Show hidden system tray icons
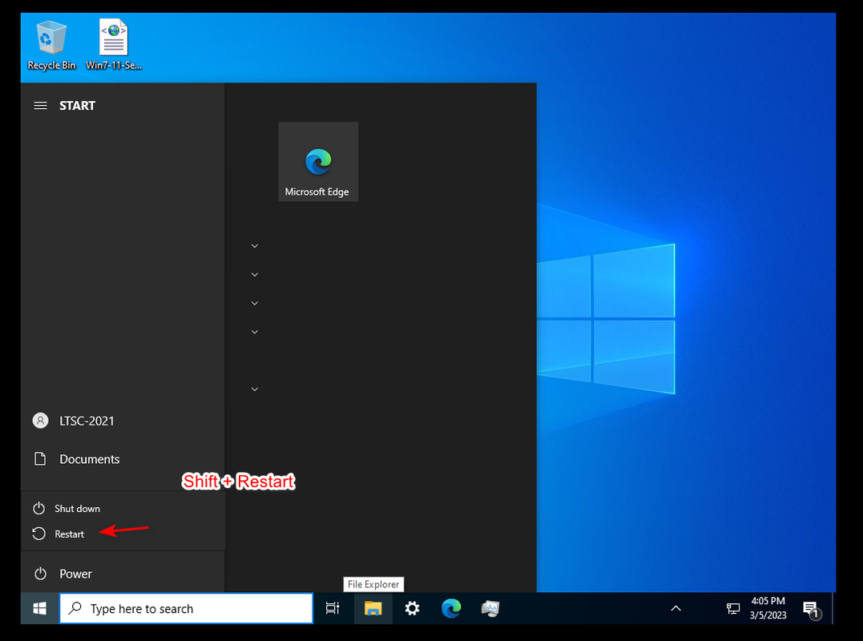The image size is (863, 641). 675,608
